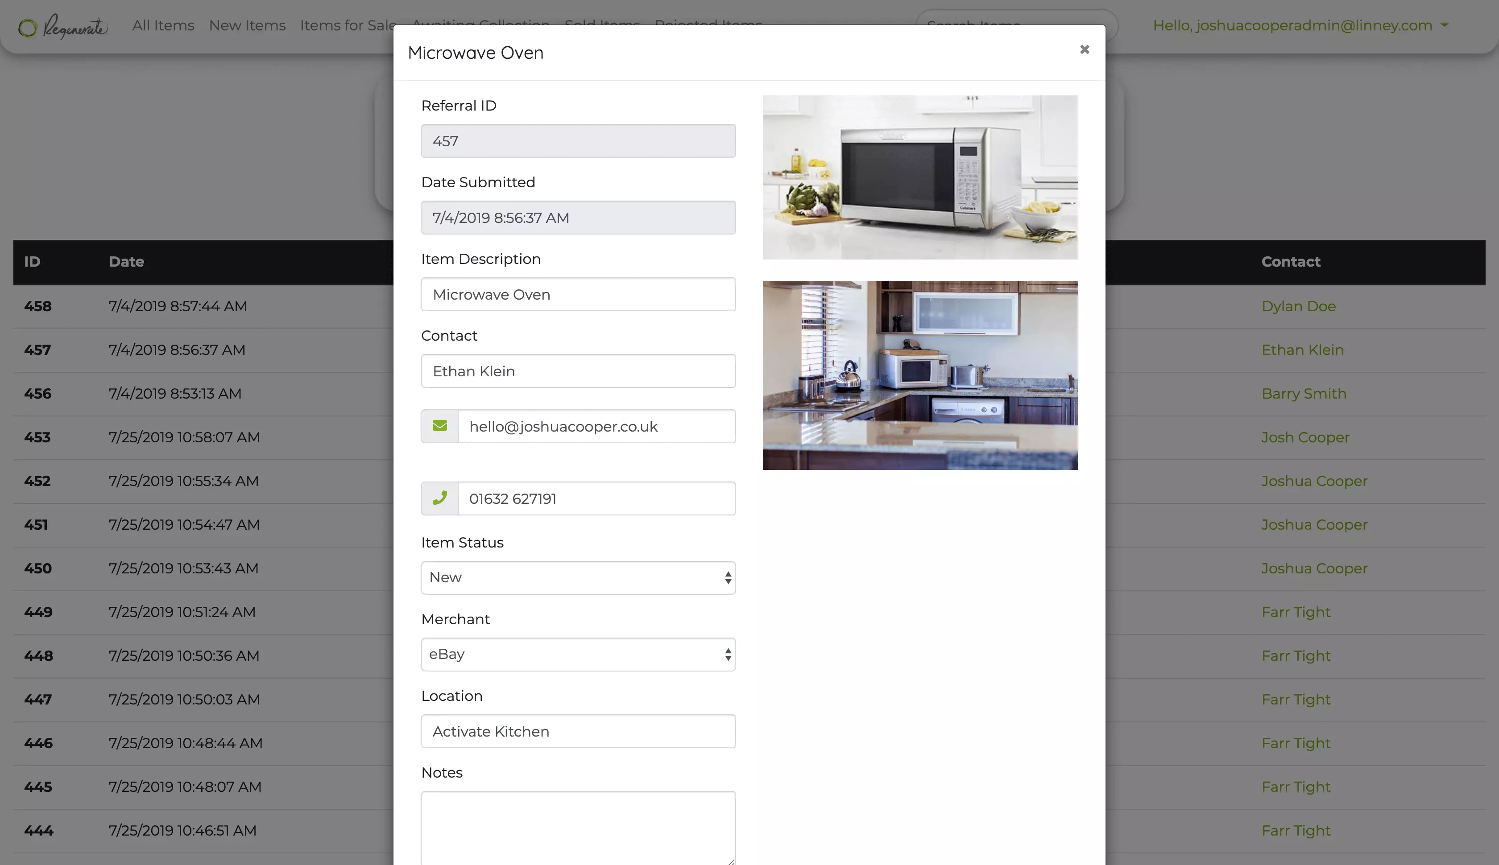Click the phone icon to call contact

440,498
